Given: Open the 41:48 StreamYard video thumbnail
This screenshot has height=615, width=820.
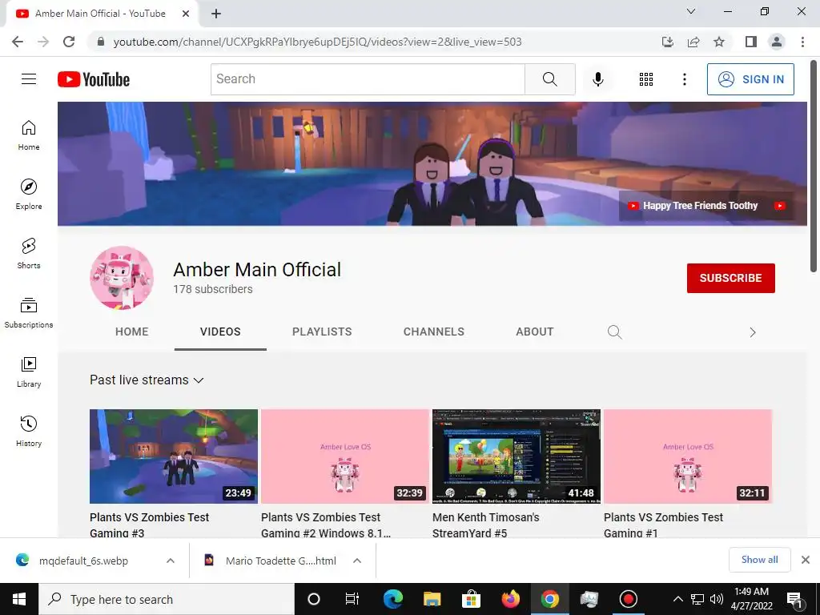Looking at the screenshot, I should coord(517,456).
